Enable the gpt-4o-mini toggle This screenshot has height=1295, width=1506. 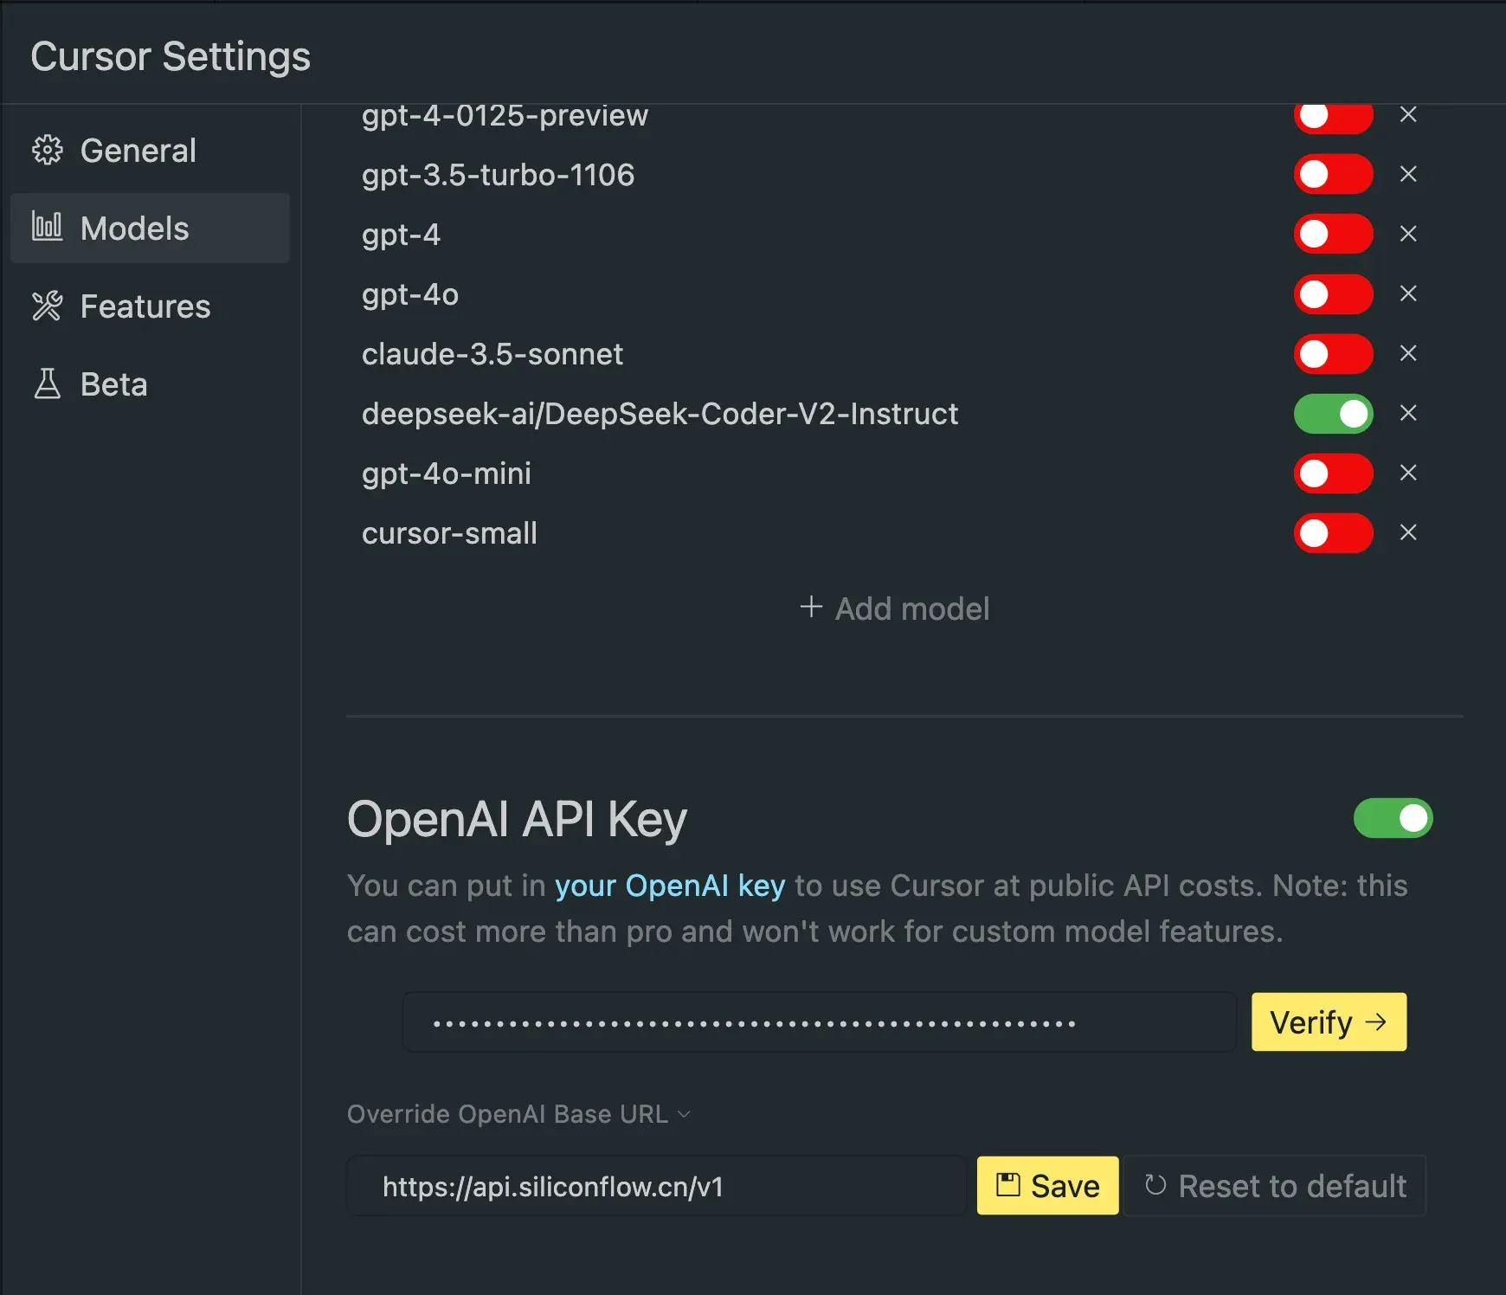point(1333,474)
